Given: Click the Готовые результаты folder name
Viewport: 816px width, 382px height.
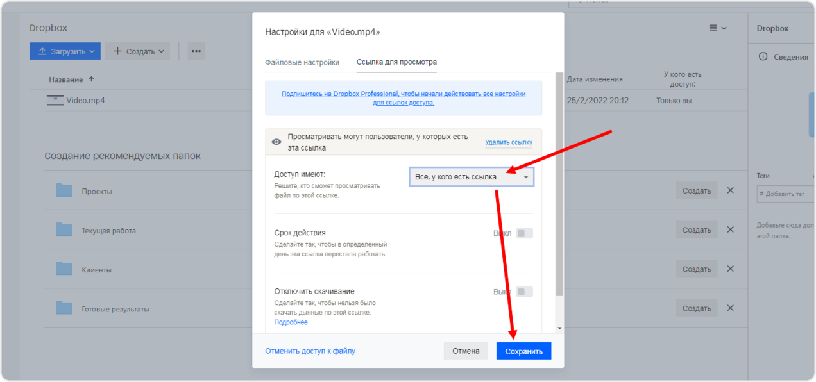Looking at the screenshot, I should click(x=115, y=308).
